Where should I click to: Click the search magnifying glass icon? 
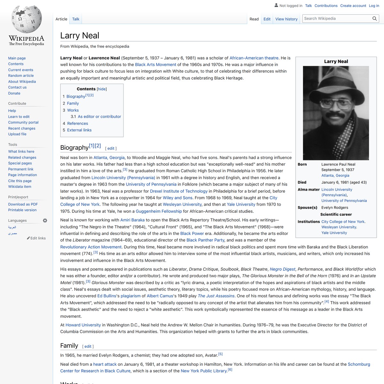pos(374,18)
